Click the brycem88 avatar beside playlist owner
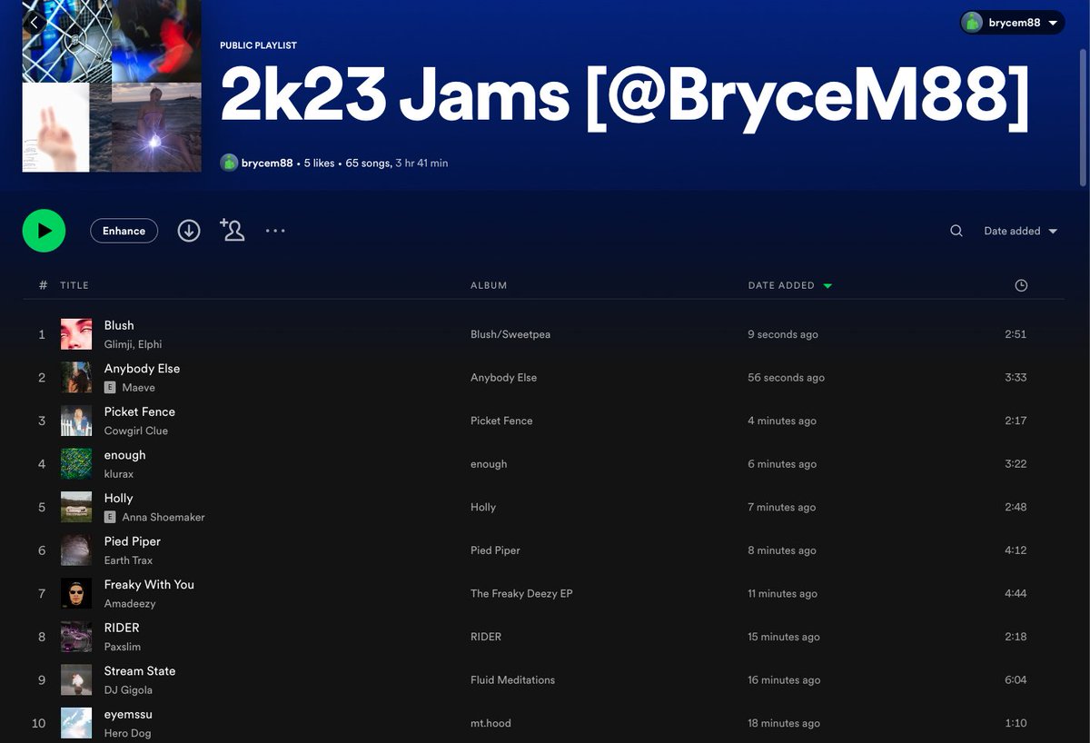The image size is (1090, 743). pyautogui.click(x=229, y=163)
